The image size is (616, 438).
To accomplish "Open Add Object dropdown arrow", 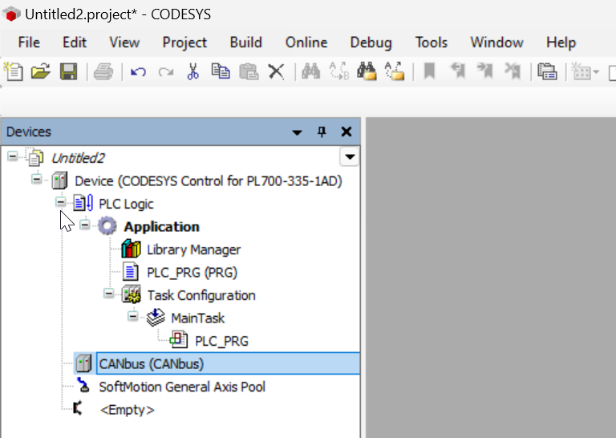I will [596, 72].
